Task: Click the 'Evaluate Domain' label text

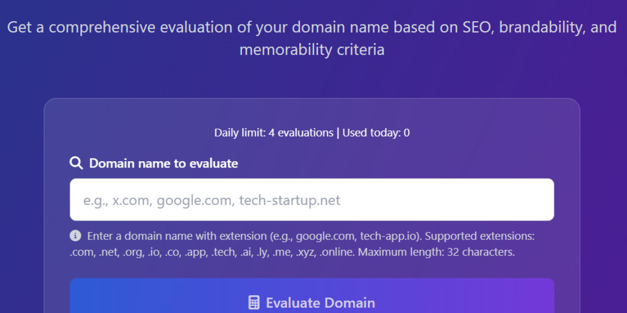Action: click(x=321, y=303)
